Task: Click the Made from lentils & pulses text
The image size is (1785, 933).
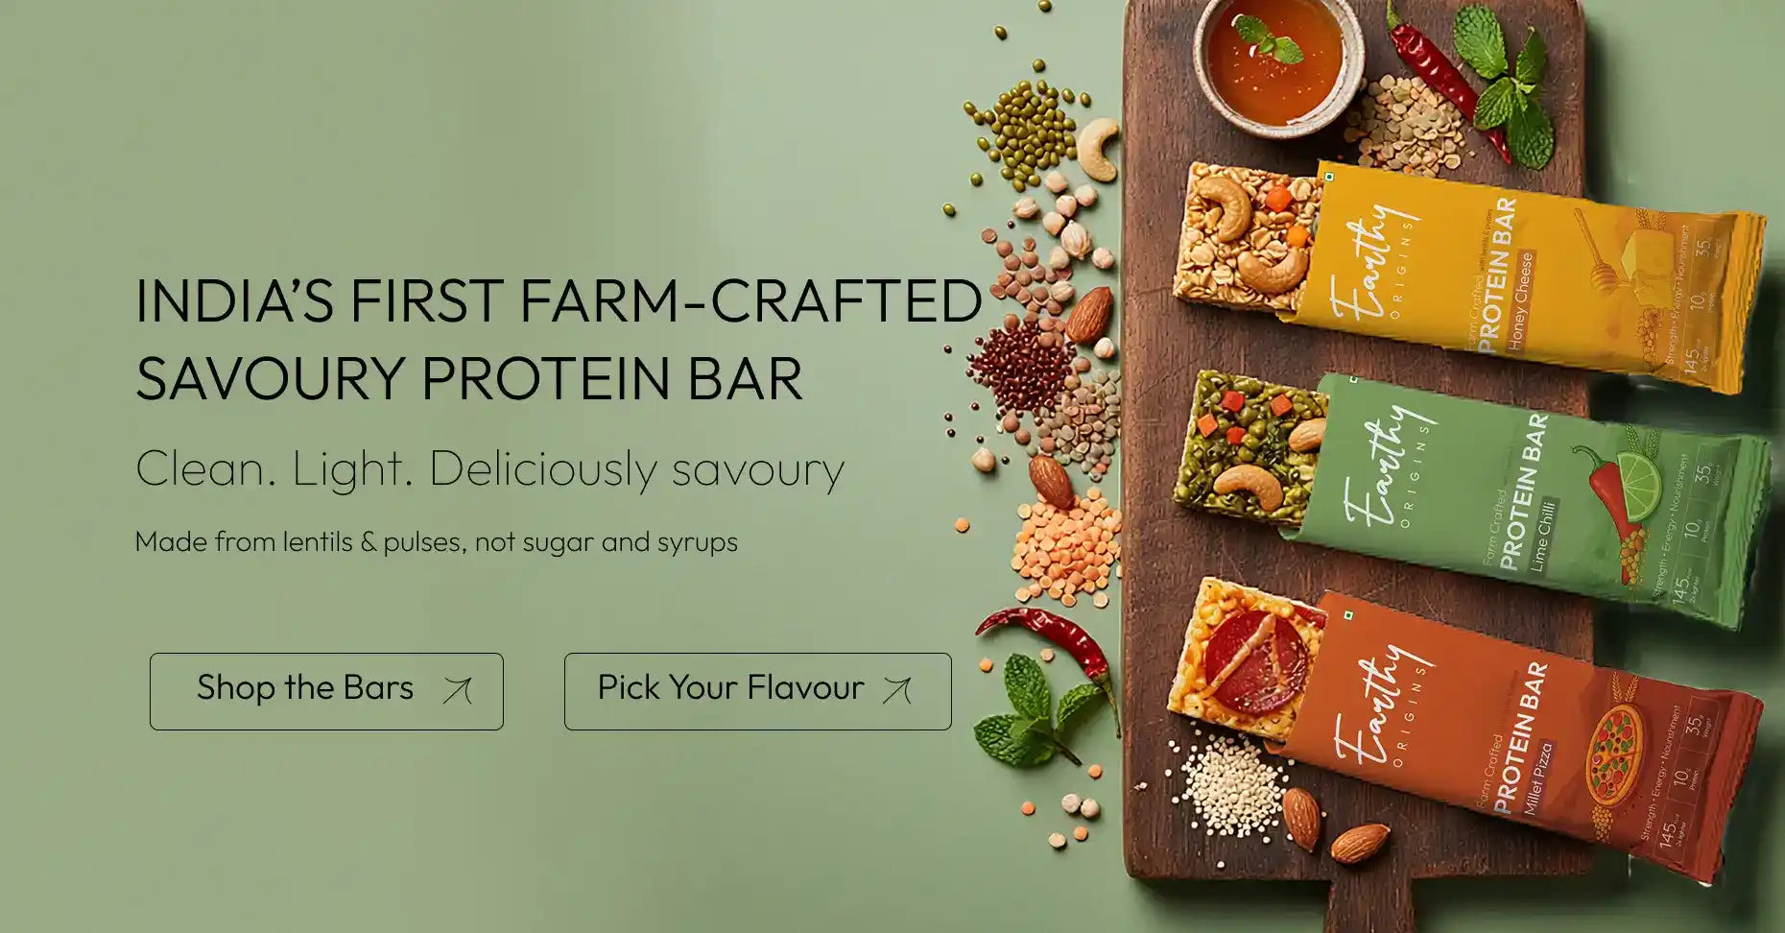Action: (437, 541)
